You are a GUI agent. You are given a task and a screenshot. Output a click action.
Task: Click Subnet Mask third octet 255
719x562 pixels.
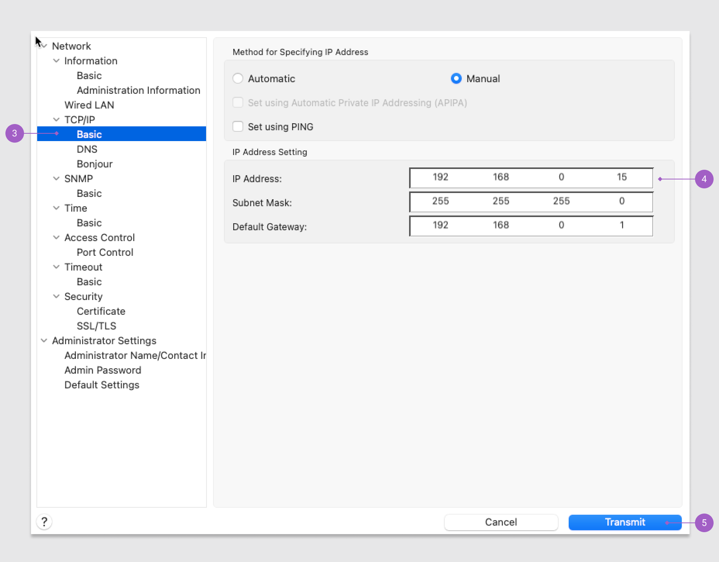tap(561, 201)
